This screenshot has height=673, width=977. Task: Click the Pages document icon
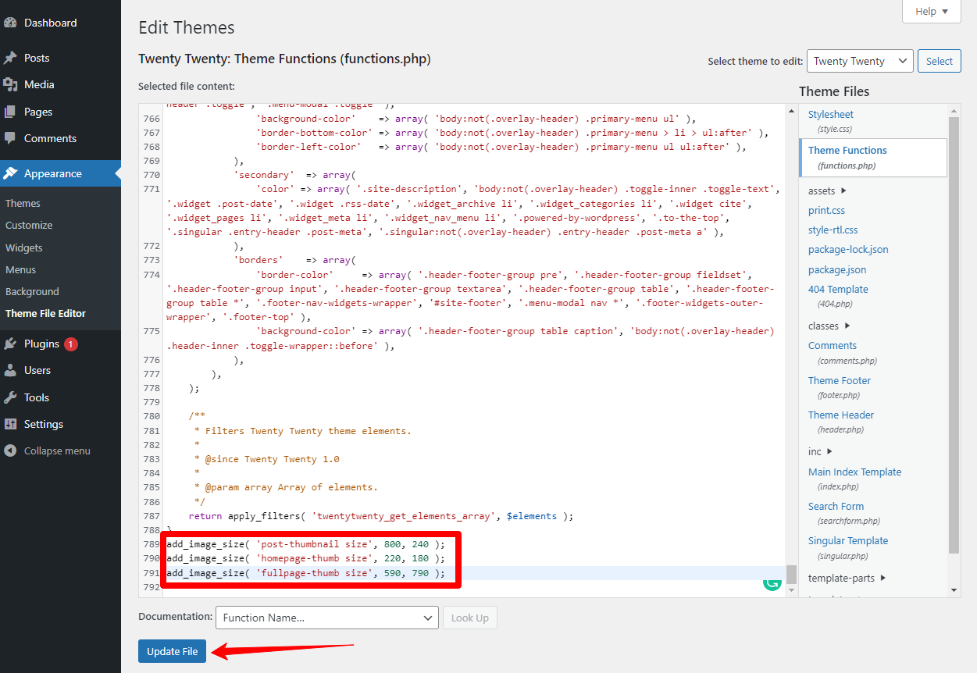13,111
